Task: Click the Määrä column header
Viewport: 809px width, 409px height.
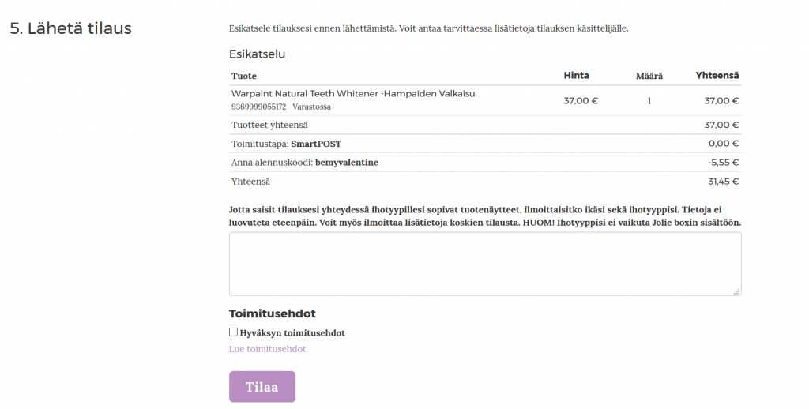Action: [x=649, y=76]
